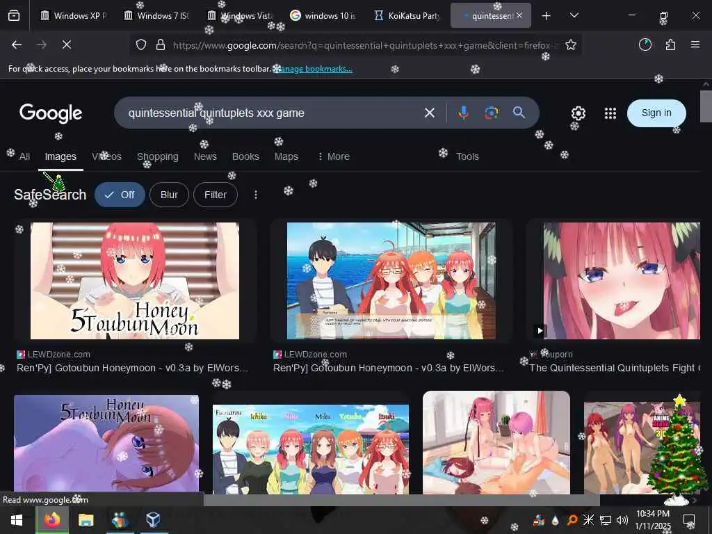Click the page vertical scrollbar thumb
This screenshot has height=534, width=712.
pyautogui.click(x=706, y=106)
